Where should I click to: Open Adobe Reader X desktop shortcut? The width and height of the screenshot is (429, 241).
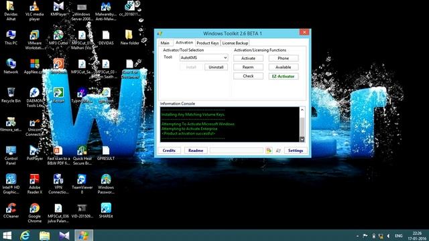[34, 184]
